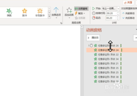This screenshot has width=137, height=96.
Task: Click the green timing bar of 形状 24
Action: point(122,50)
